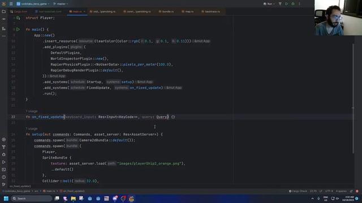This screenshot has width=362, height=203.
Task: Open the Build hammer icon in toolbar
Action: (x=280, y=4)
